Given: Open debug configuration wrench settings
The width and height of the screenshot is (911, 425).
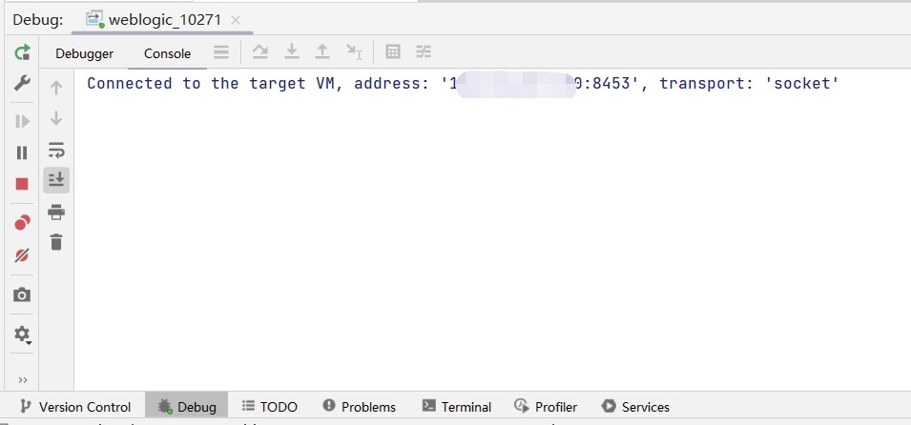Looking at the screenshot, I should point(22,83).
